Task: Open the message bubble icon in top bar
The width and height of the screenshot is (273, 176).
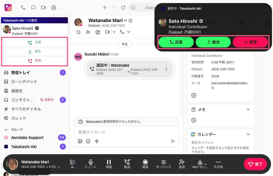Action: [33, 8]
